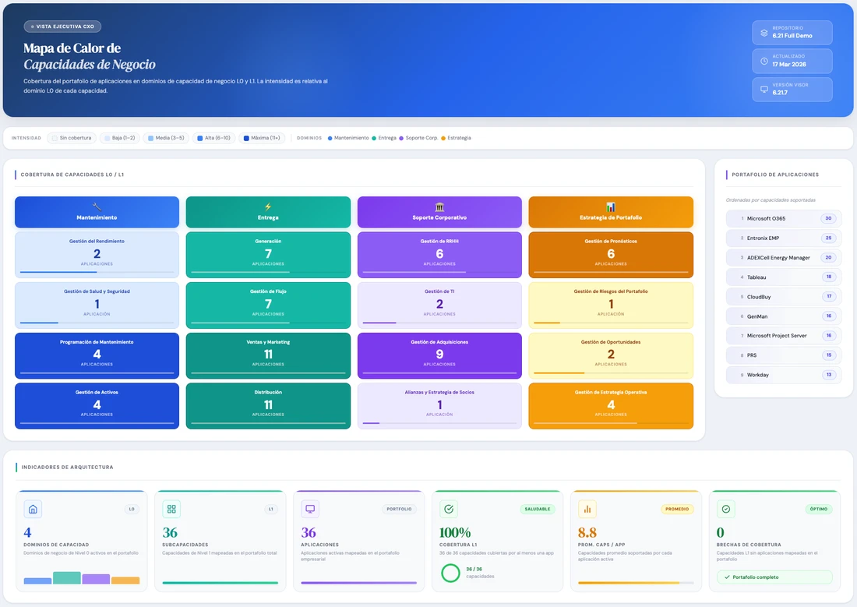
Task: Click the lightning bolt icon on Entrega header
Action: point(268,206)
